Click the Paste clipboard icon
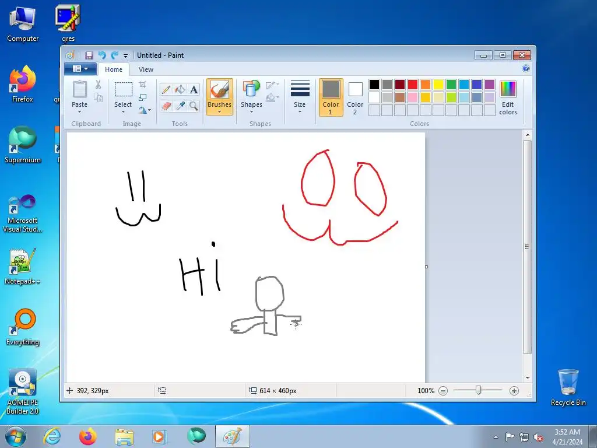Viewport: 597px width, 448px height. [x=79, y=89]
